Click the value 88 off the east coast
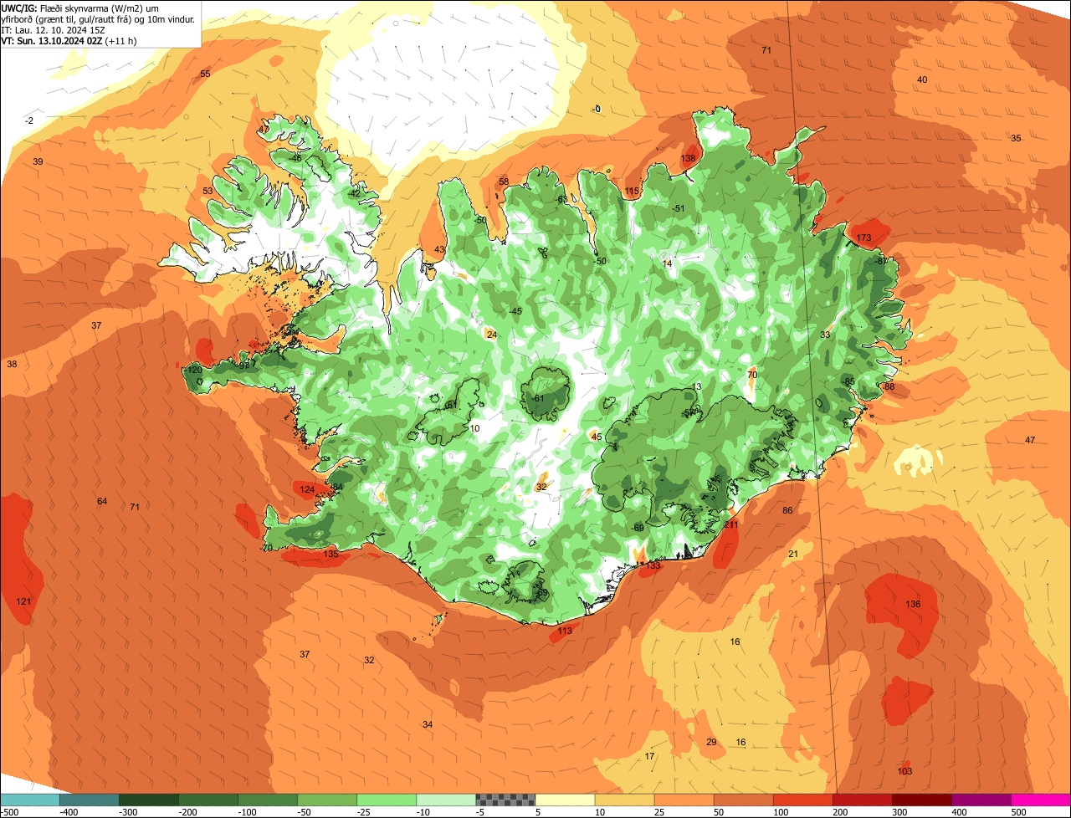Viewport: 1071px width, 818px height. pos(889,386)
